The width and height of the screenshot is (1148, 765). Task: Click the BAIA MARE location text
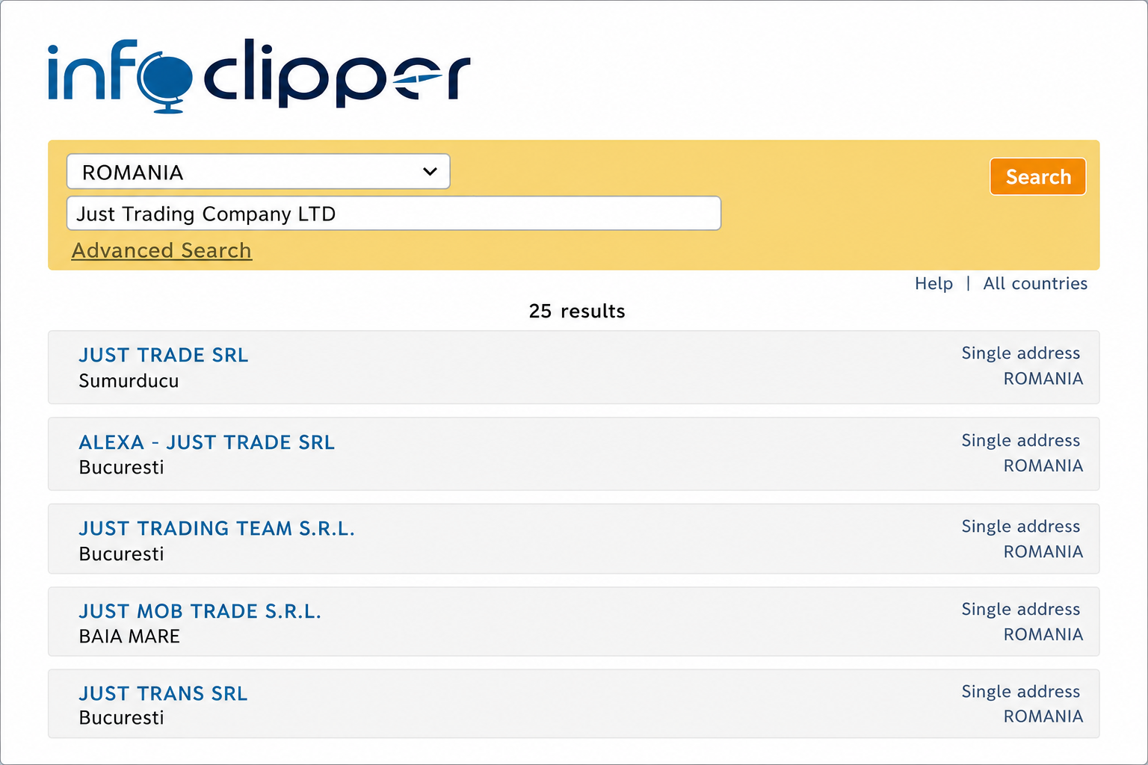coord(129,637)
